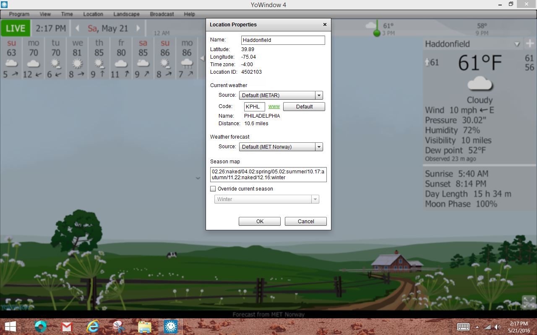Click the LIVE mode button
This screenshot has width=537, height=335.
click(x=16, y=28)
